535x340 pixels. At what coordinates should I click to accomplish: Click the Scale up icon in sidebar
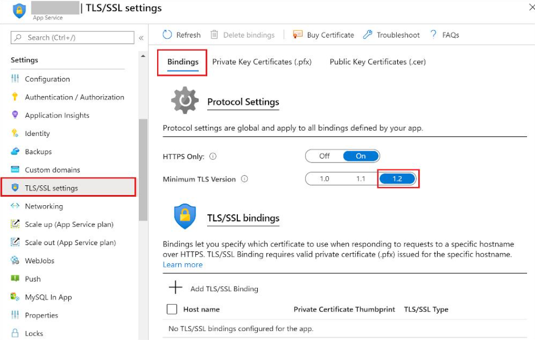[15, 224]
